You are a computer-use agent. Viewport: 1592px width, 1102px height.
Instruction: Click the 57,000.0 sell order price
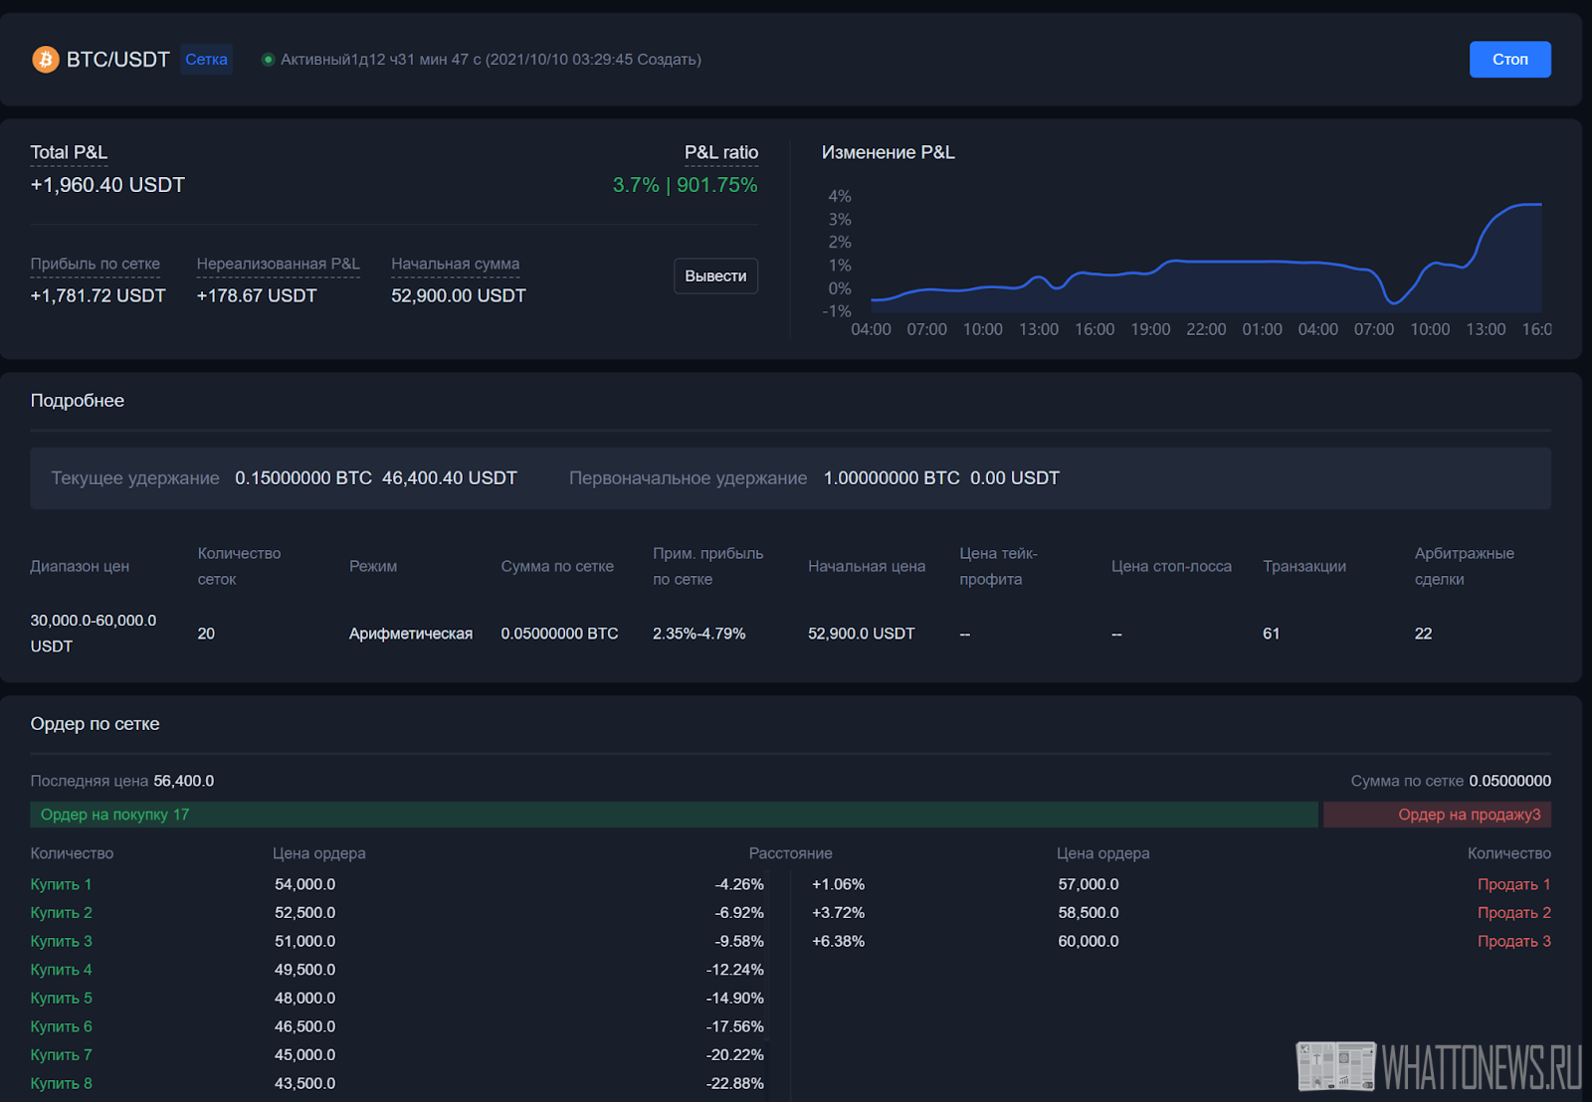(x=1089, y=884)
